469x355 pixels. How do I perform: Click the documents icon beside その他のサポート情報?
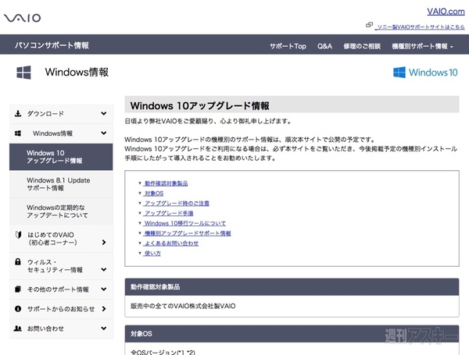18,289
